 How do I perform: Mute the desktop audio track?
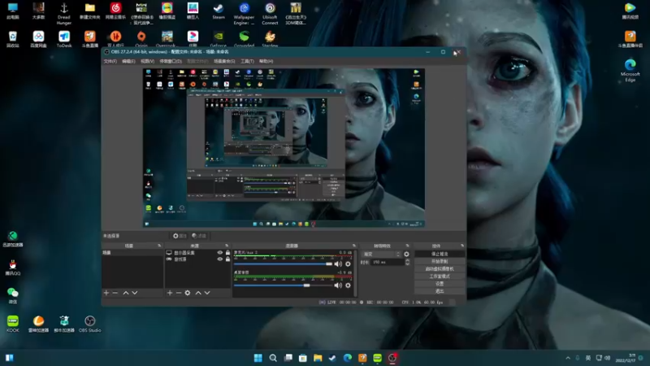338,285
